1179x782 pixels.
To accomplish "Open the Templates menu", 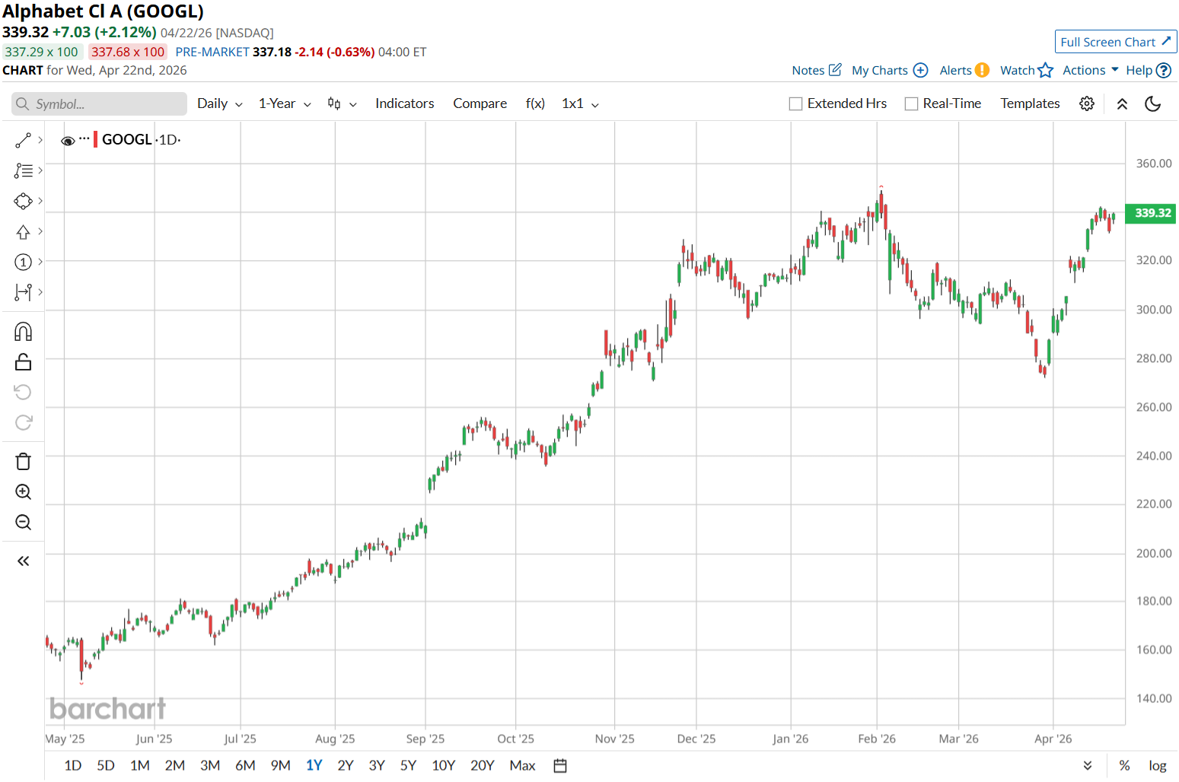I will [1030, 103].
